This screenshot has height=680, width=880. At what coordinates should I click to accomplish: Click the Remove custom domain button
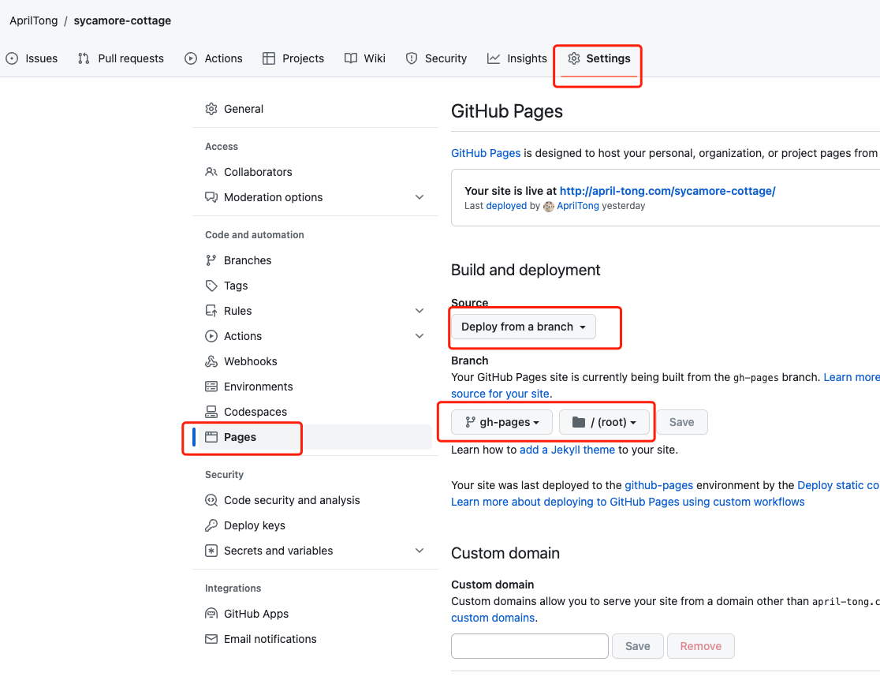(700, 646)
